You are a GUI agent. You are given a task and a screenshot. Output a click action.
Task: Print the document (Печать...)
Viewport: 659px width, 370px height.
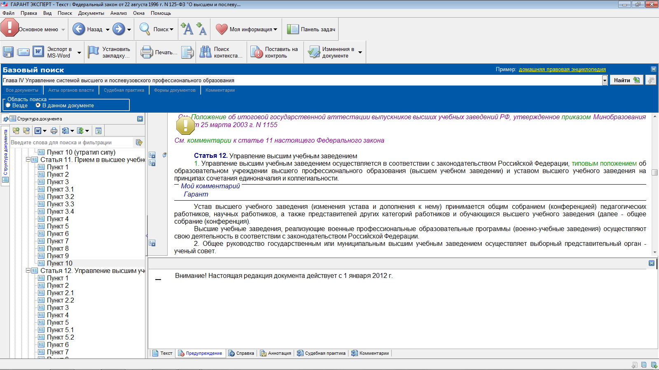[159, 52]
